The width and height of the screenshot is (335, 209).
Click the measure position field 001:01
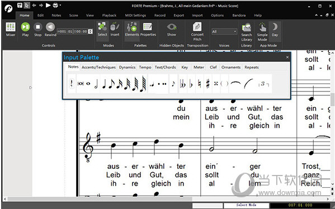click(x=65, y=31)
